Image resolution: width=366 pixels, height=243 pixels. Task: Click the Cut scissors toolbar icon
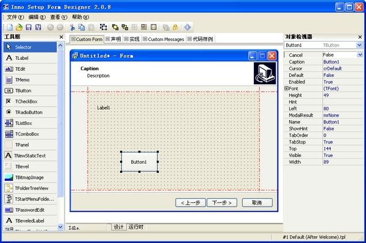tap(73, 27)
